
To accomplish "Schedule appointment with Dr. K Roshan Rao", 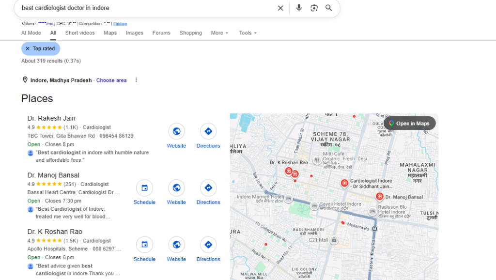I will (144, 245).
